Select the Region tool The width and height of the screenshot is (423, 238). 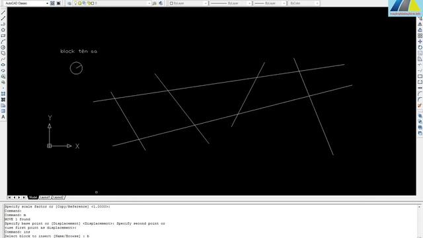(x=3, y=106)
